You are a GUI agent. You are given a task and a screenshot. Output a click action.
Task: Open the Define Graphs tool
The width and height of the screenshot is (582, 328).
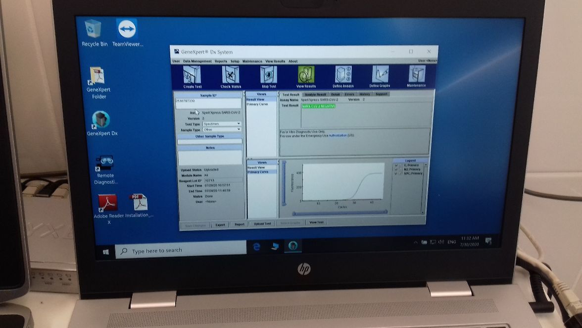tap(380, 76)
